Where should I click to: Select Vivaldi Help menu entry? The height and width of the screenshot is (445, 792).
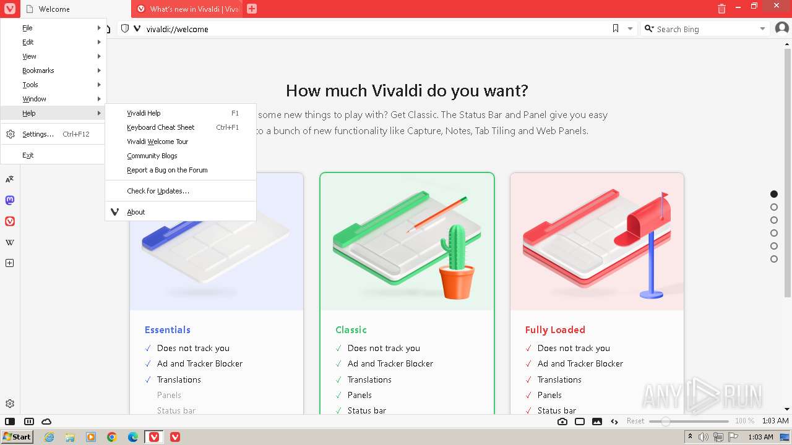pyautogui.click(x=181, y=113)
